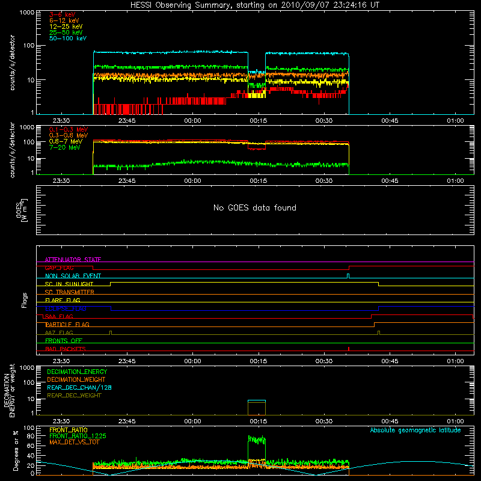
Task: Select the REAR_DEC_WEIGHT legend label
Action: tap(74, 396)
